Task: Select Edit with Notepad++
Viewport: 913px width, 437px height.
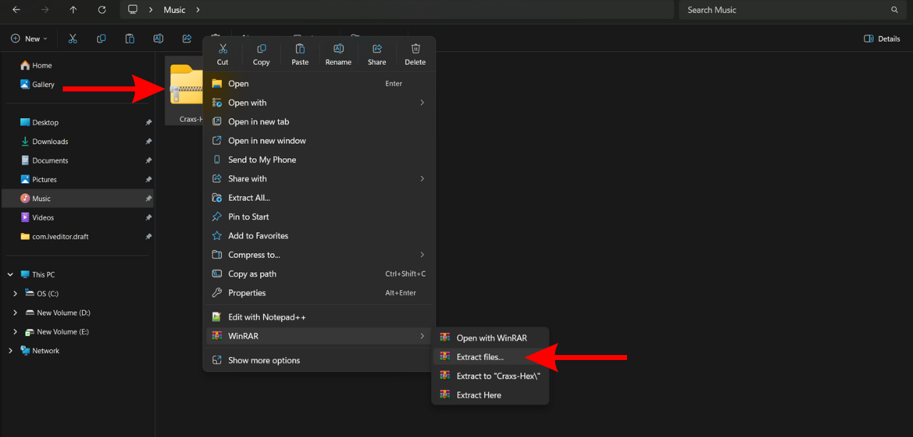Action: click(267, 317)
